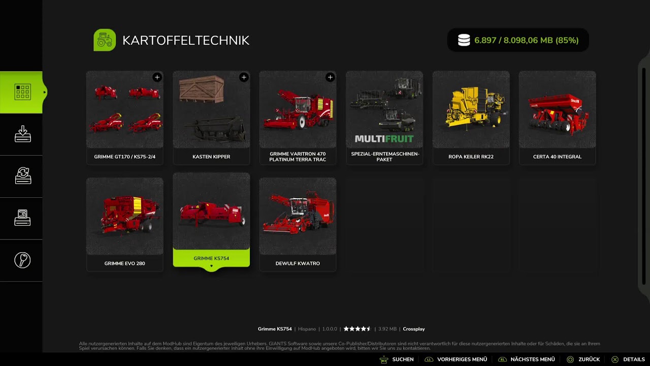Click the plus badge on Kasten Kipper card
The height and width of the screenshot is (366, 650).
coord(244,77)
